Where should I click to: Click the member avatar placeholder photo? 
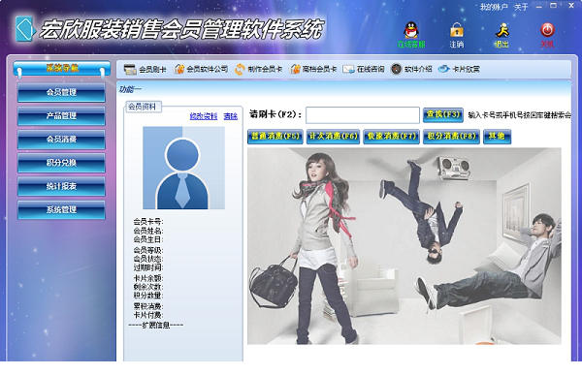point(183,168)
